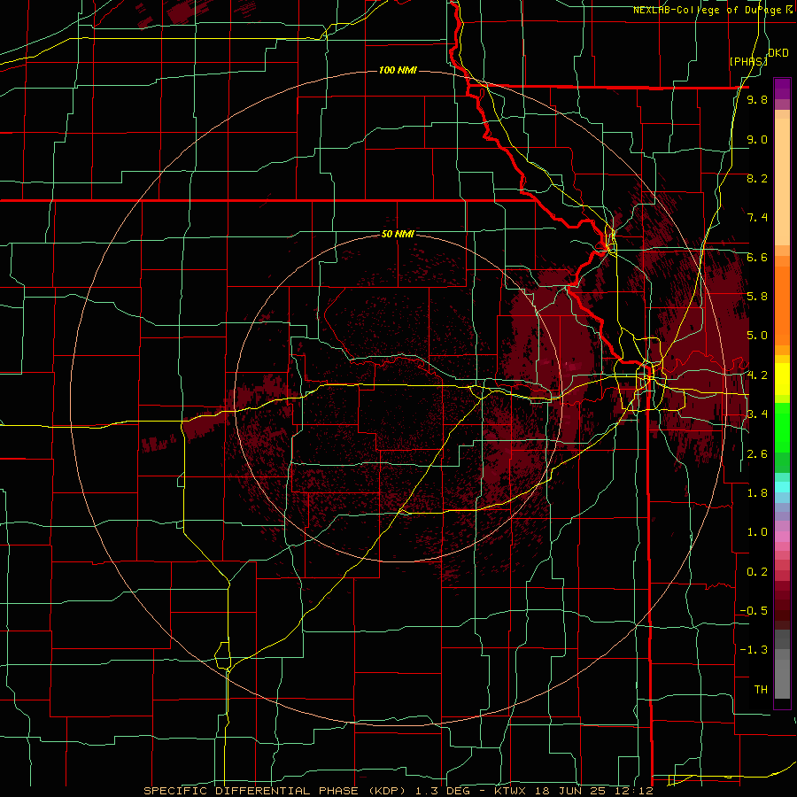
Task: Click the 9.8 scale value
Action: [x=757, y=100]
